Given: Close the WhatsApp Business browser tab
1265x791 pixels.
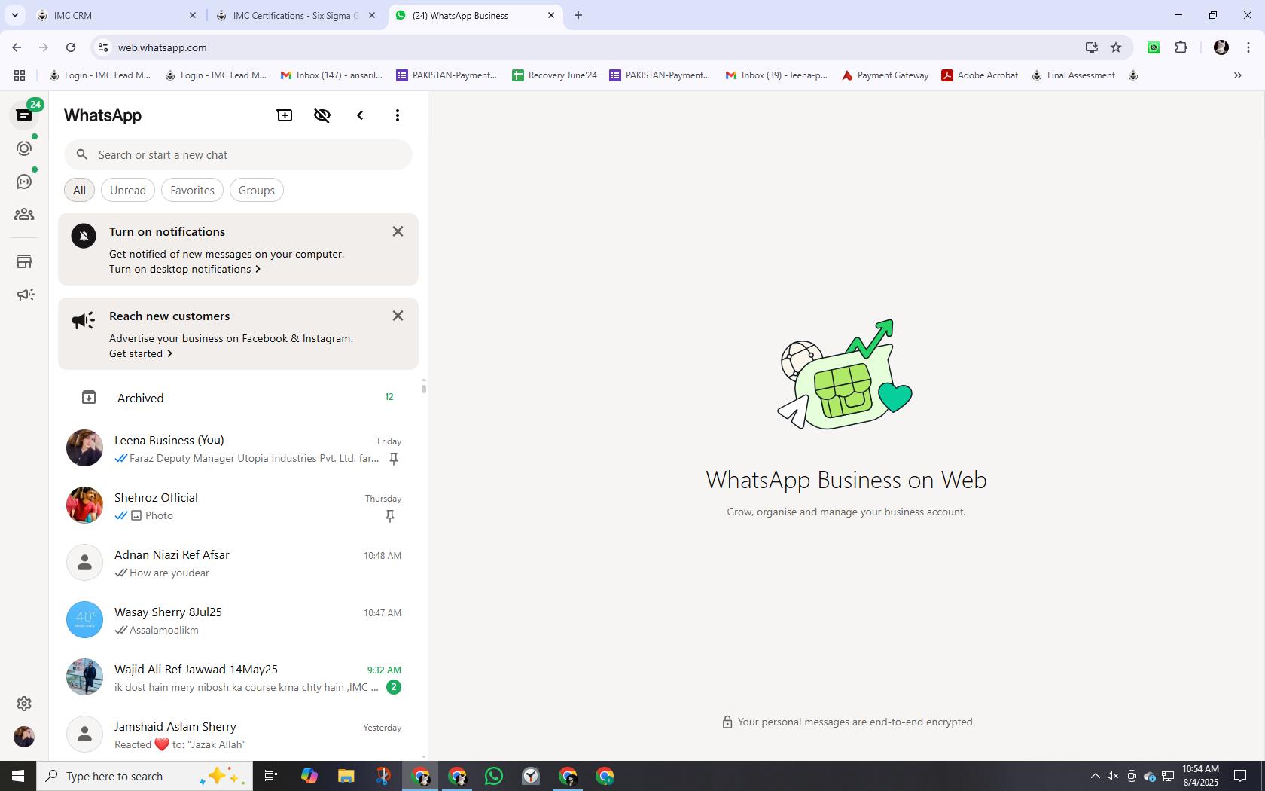Looking at the screenshot, I should 551,15.
